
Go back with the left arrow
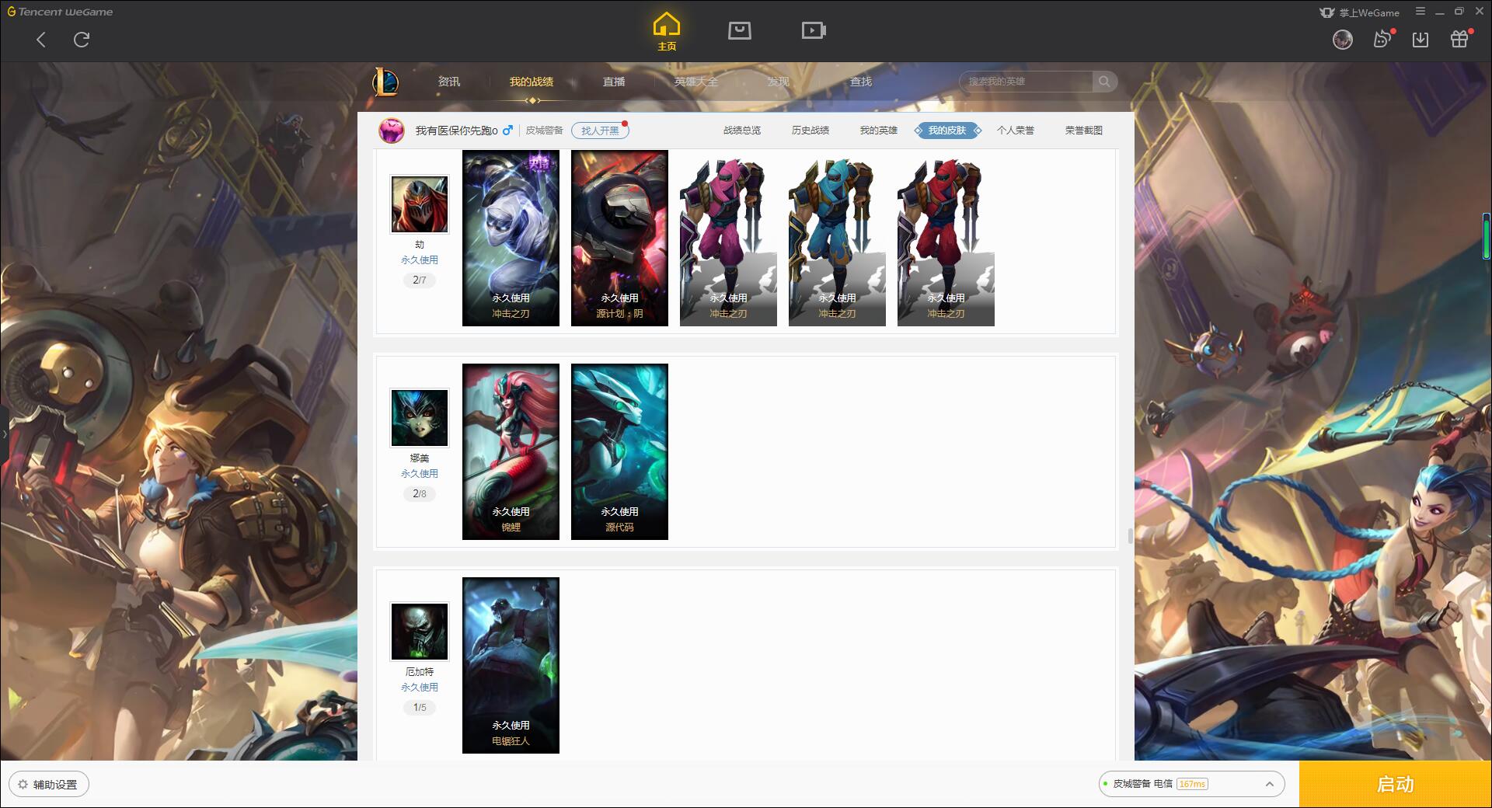click(x=41, y=40)
